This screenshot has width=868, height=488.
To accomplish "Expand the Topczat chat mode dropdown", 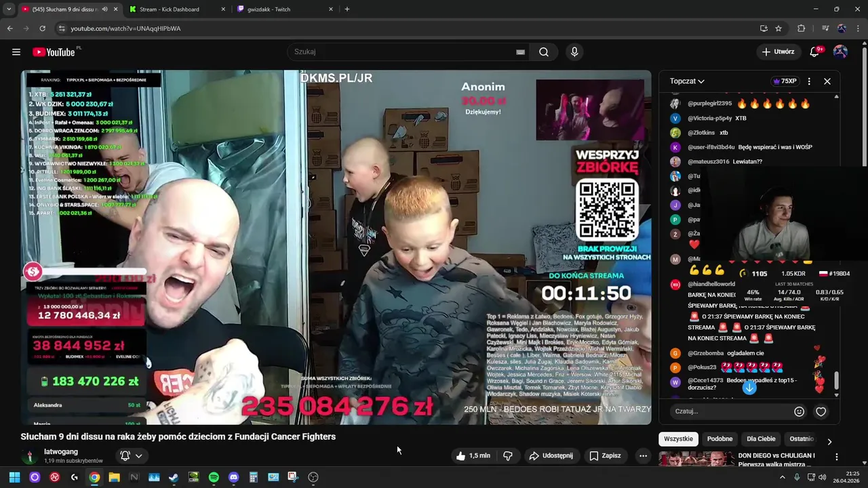I will [687, 81].
